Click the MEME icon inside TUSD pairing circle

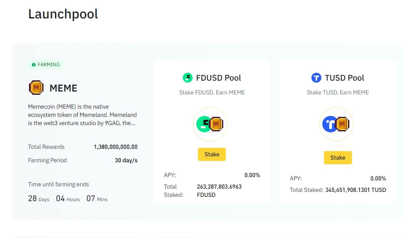(x=342, y=124)
